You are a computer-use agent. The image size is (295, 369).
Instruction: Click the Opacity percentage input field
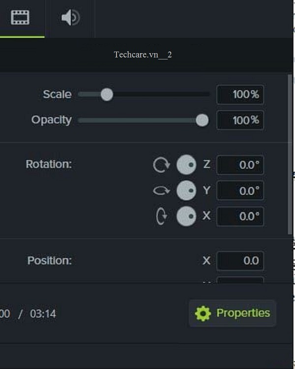click(240, 120)
